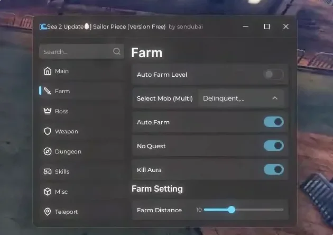
Task: Maximize the Sailor Piece script window
Action: click(267, 26)
